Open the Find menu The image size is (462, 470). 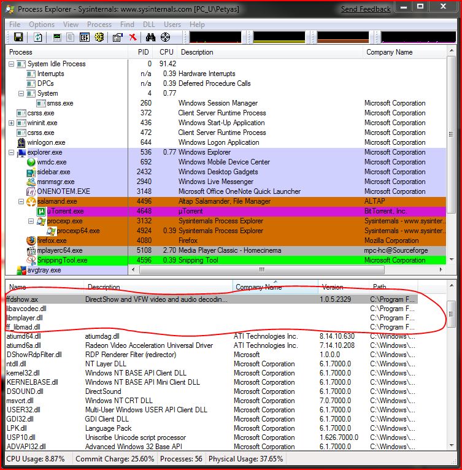127,25
